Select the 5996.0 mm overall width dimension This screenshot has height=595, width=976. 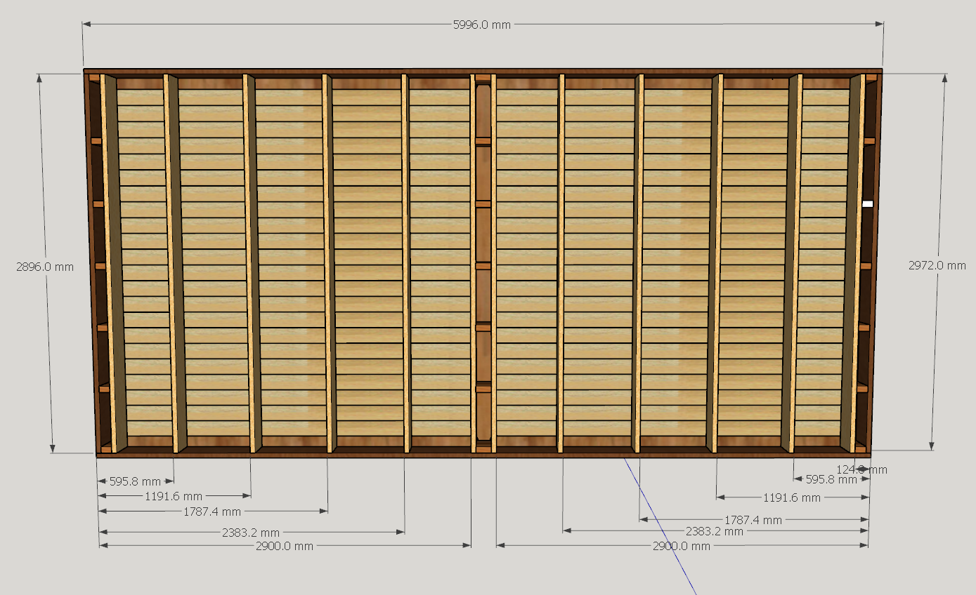coord(482,25)
